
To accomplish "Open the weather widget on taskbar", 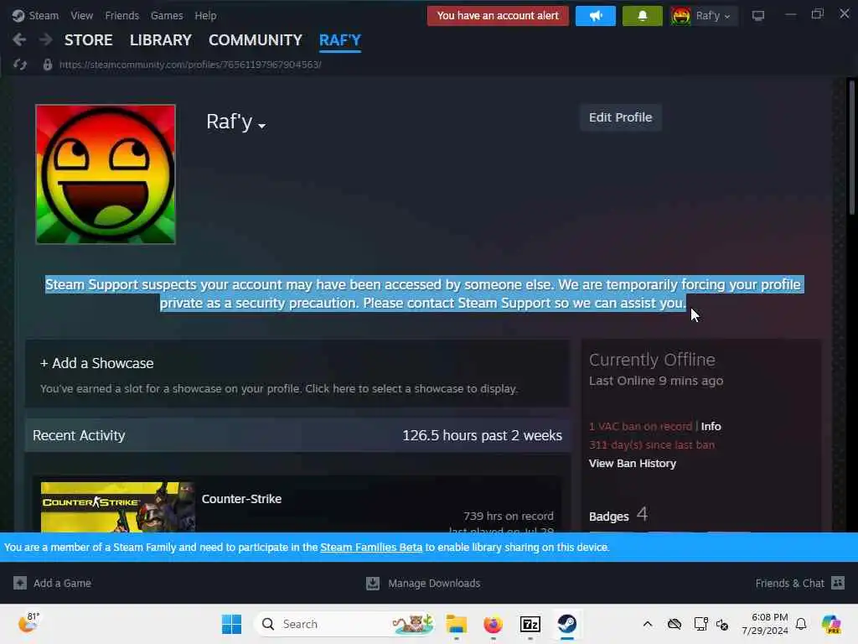I will 28,623.
